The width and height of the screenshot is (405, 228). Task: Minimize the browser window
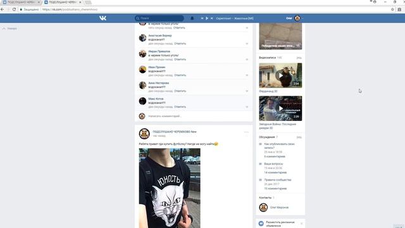tap(385, 2)
